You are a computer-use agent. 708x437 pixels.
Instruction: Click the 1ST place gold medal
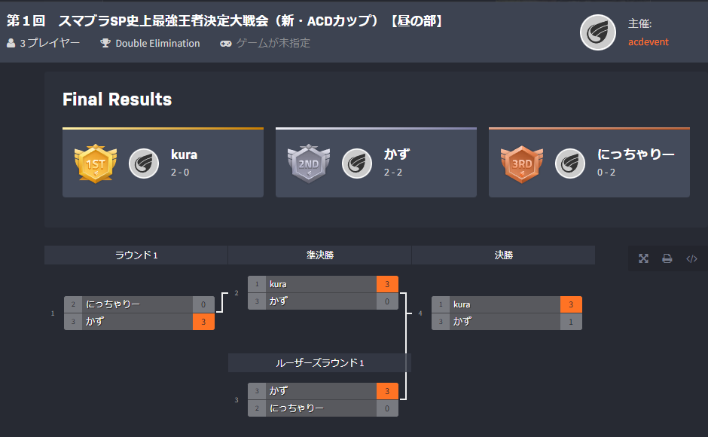96,162
